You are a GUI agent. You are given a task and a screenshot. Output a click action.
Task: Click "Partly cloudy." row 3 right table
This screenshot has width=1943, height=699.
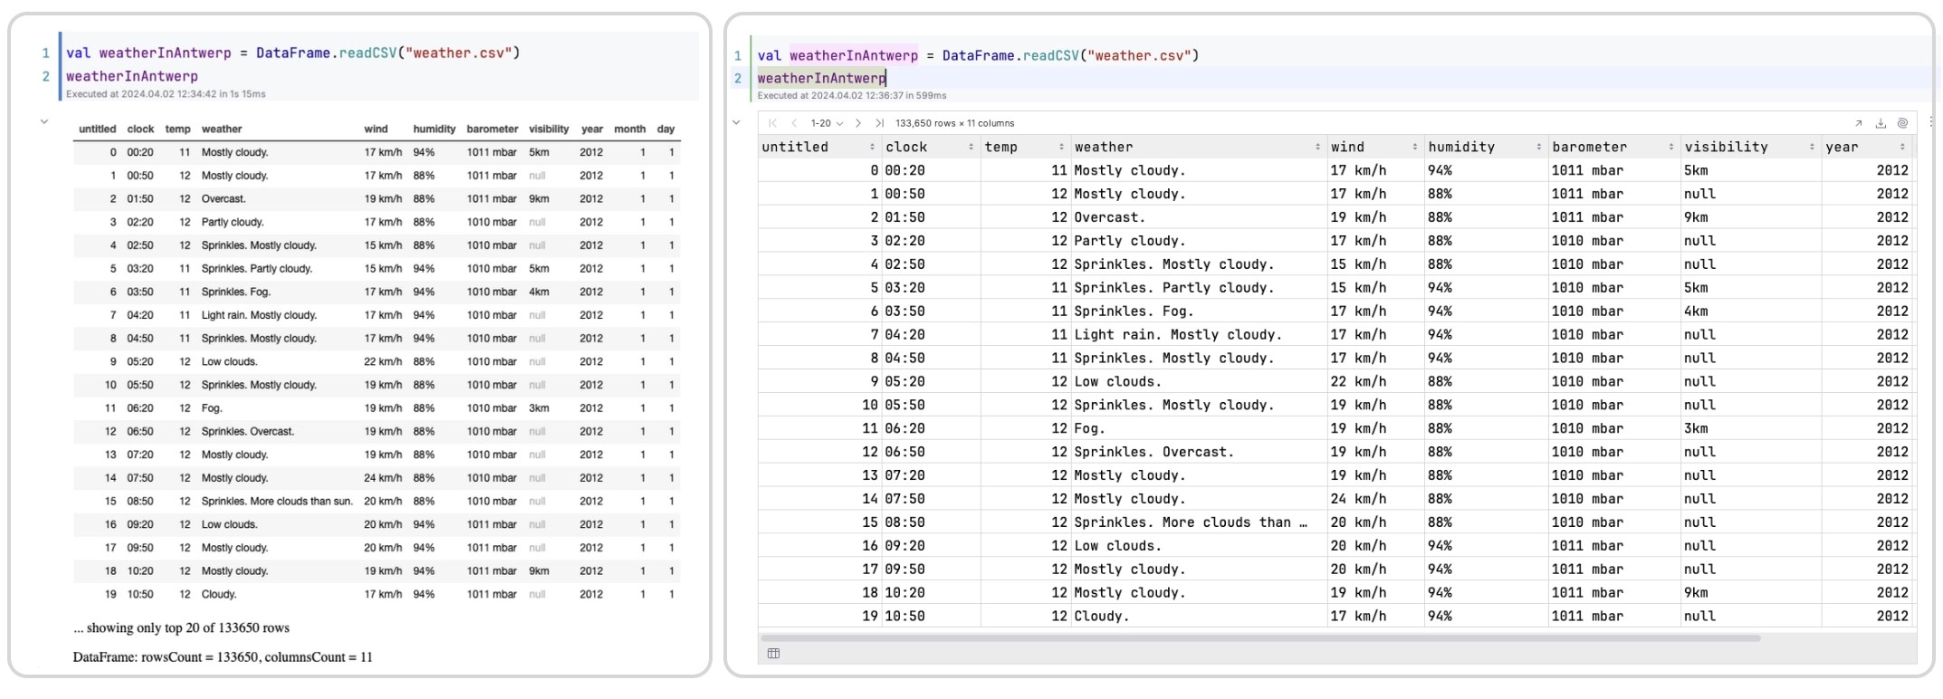tap(1129, 241)
